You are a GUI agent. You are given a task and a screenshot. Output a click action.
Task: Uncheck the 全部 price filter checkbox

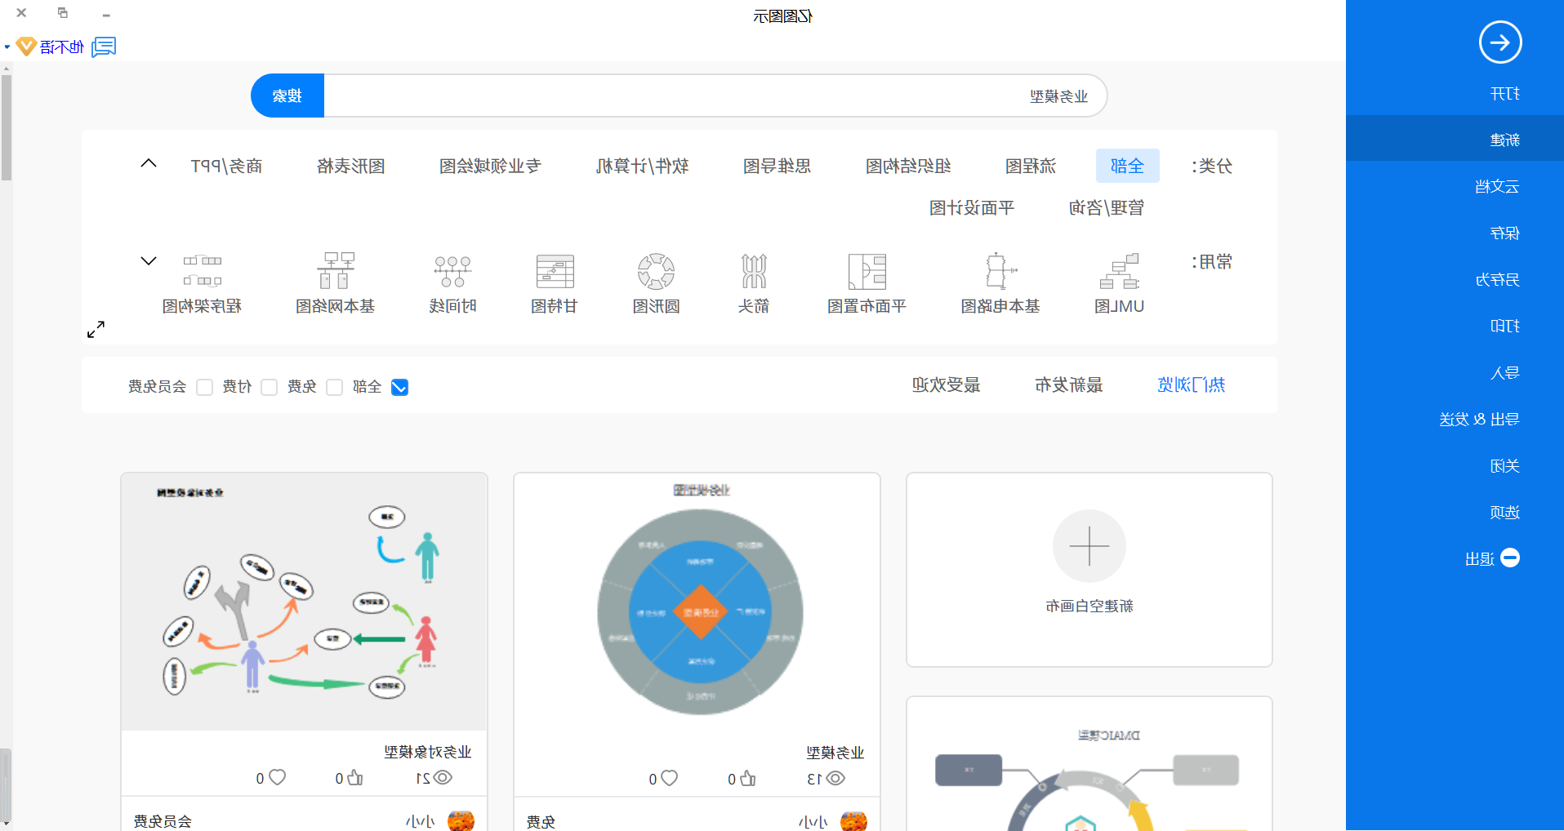399,387
